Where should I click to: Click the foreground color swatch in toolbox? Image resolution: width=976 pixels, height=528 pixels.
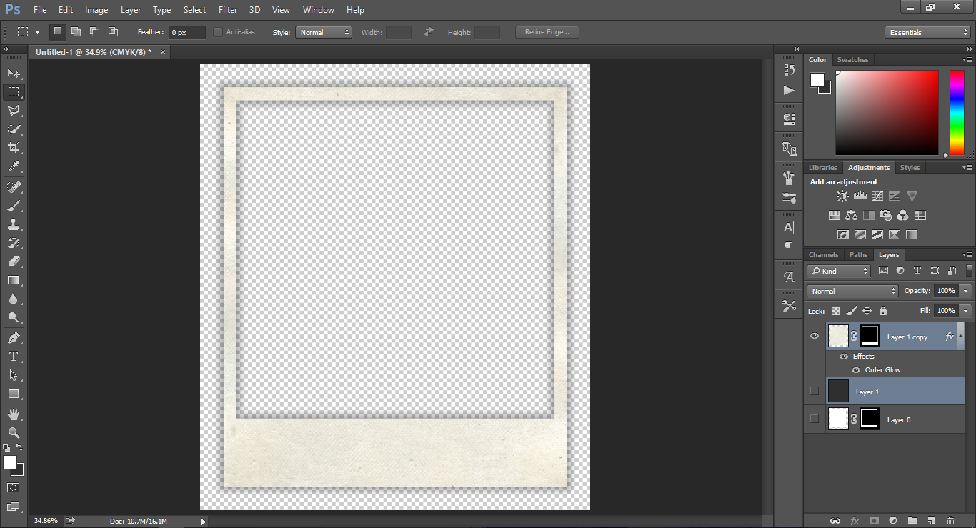click(x=10, y=463)
